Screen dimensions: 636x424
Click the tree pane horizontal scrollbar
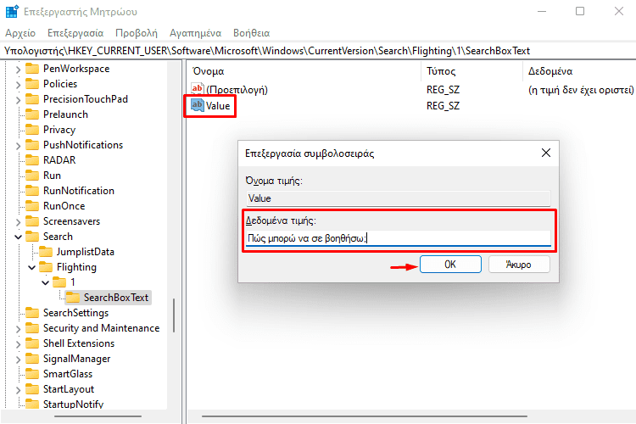(x=98, y=416)
